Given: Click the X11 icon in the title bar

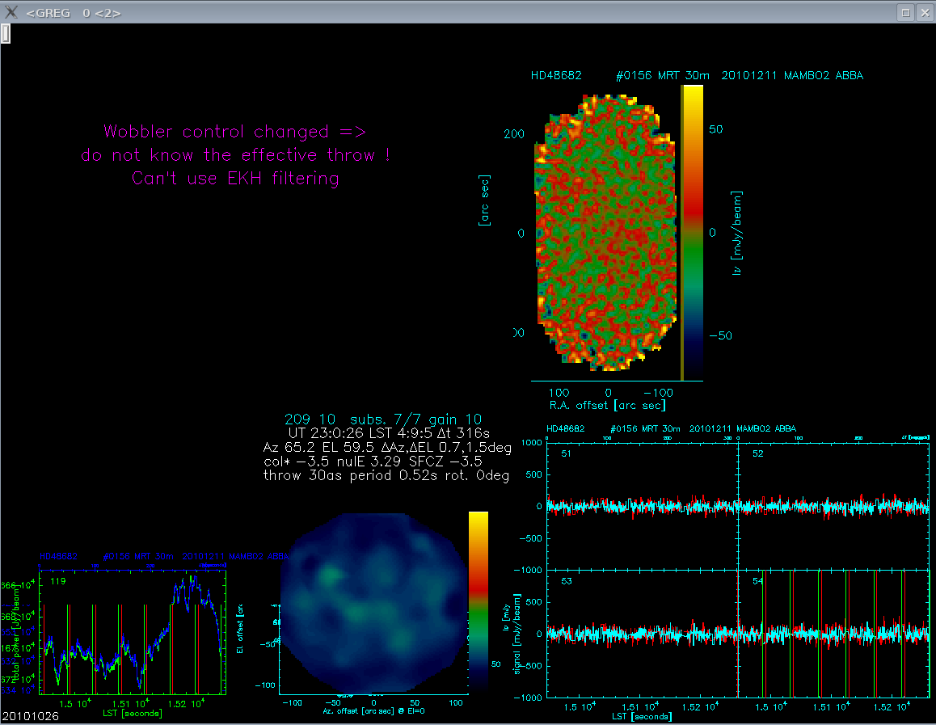Looking at the screenshot, I should click(x=11, y=12).
